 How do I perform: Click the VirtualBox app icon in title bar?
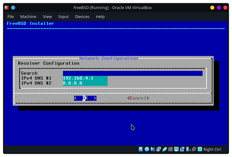tap(7, 7)
